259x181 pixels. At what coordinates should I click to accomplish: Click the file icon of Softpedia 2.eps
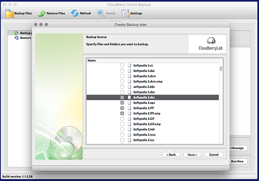129,103
